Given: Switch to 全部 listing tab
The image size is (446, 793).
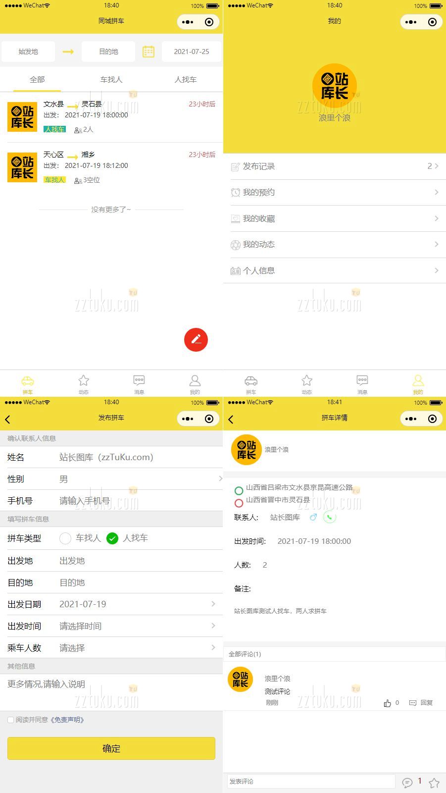Looking at the screenshot, I should pos(37,79).
